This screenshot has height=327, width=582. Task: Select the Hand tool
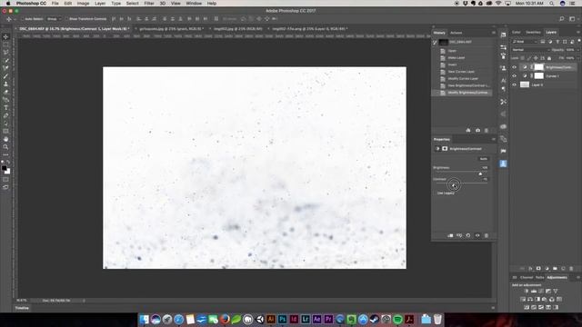pos(5,139)
